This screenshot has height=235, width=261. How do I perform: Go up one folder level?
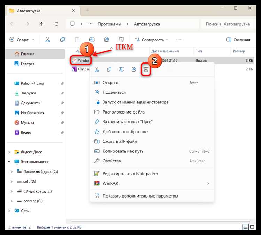[x=42, y=24]
